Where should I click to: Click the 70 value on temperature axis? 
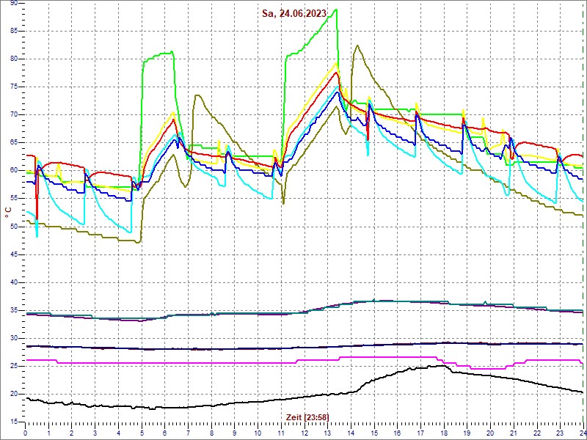click(14, 115)
